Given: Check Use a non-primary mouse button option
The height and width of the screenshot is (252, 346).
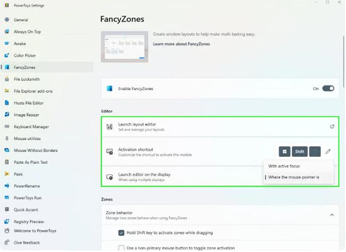Looking at the screenshot, I should (121, 247).
